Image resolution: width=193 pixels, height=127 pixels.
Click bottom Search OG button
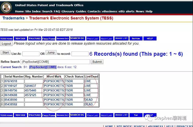77,115
